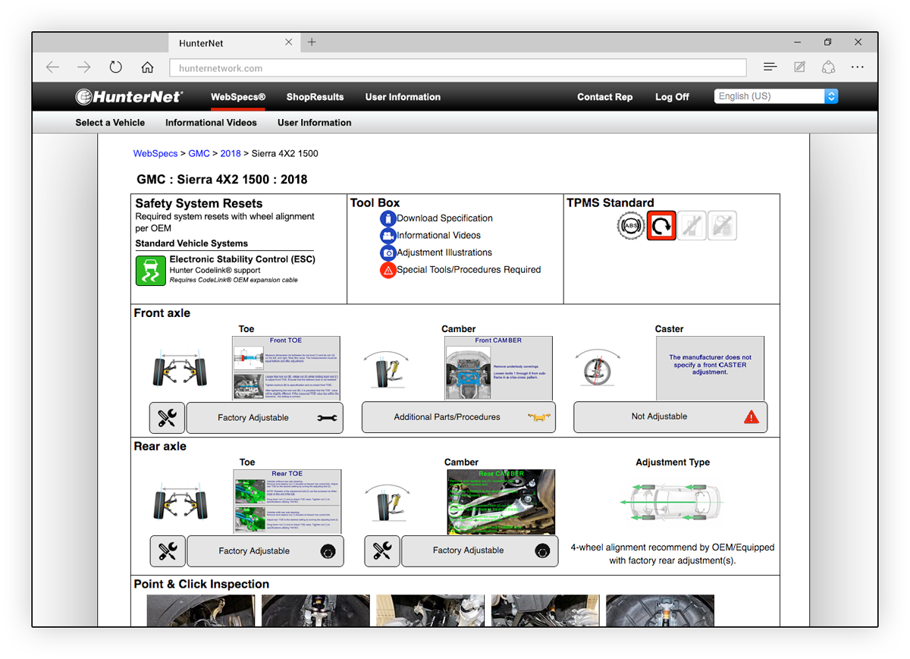Click Log Off

point(672,97)
